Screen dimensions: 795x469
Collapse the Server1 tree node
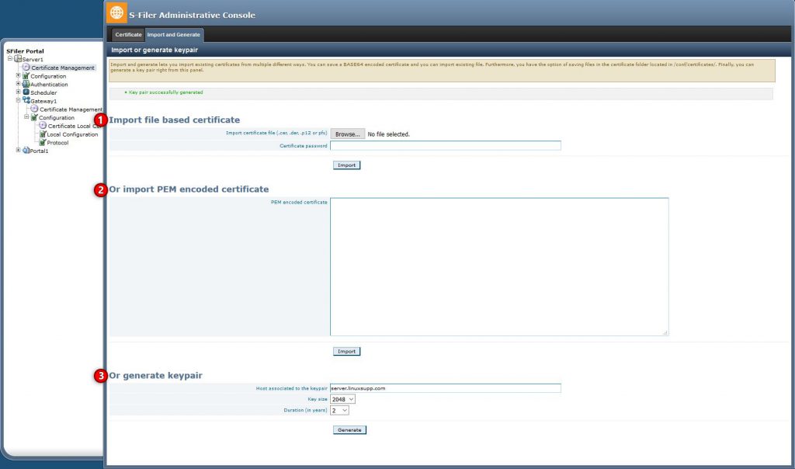9,58
